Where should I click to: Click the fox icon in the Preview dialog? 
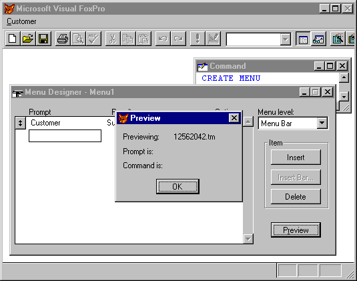tap(123, 118)
